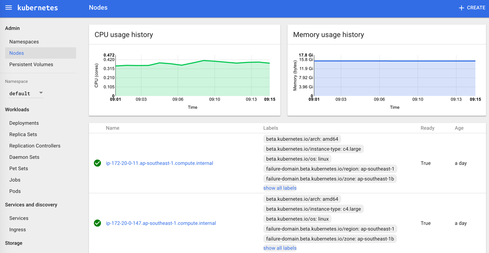Screen dimensions: 489x253
Task: Click zone: ap-southeast-1b label on ip-172-20-0-147 row
Action: tap(330, 239)
